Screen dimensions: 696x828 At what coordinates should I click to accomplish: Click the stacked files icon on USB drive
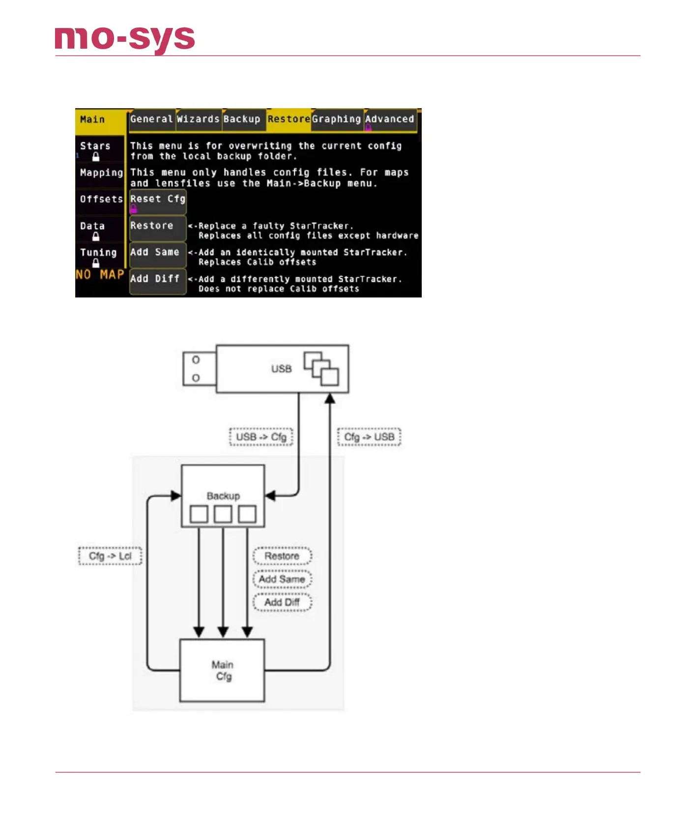pos(321,368)
